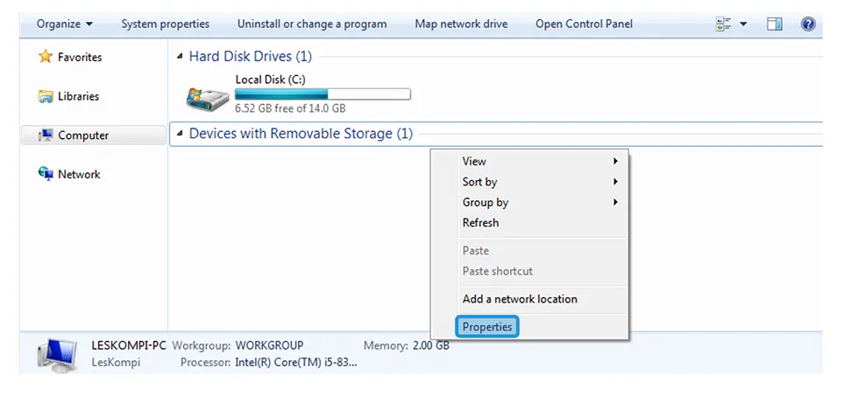Expand the Sort by submenu
The height and width of the screenshot is (396, 857).
point(542,182)
